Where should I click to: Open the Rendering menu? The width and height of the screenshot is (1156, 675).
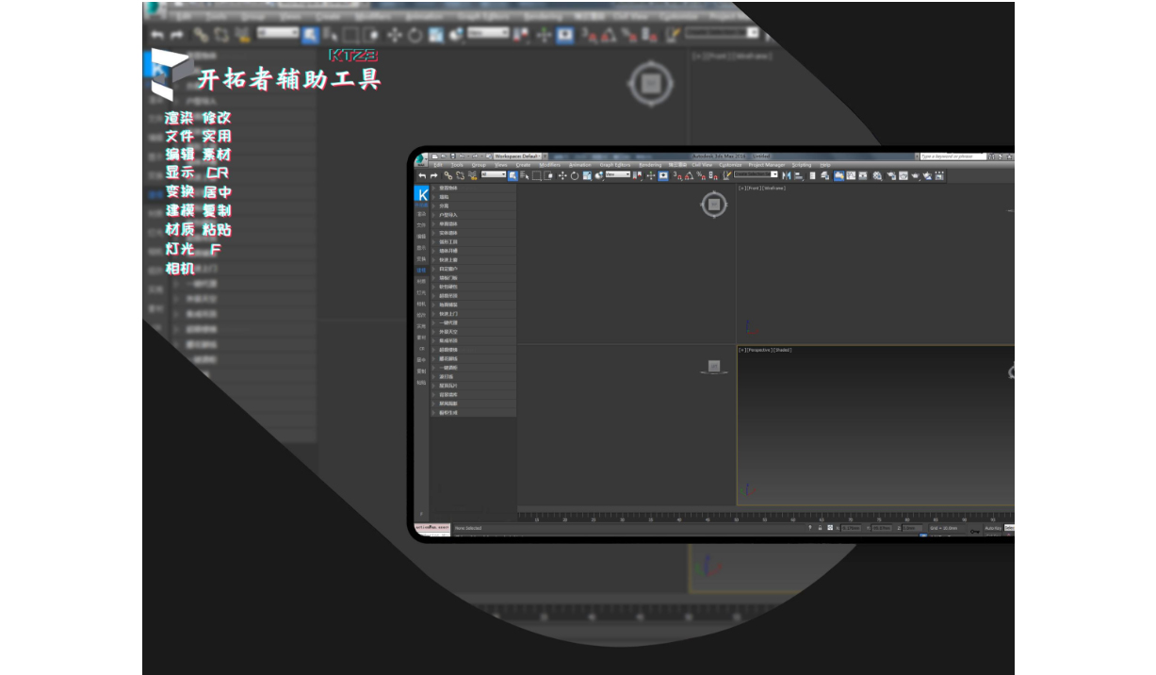coord(650,165)
